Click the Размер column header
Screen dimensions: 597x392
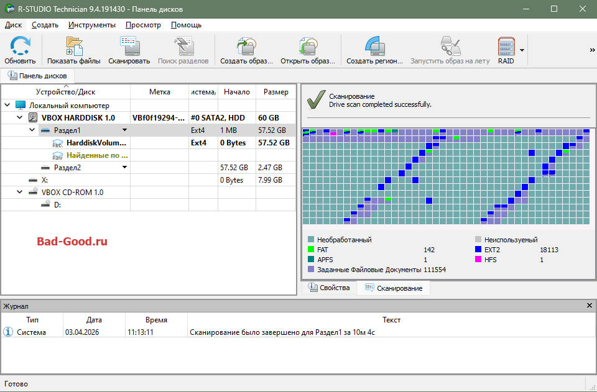click(x=275, y=92)
